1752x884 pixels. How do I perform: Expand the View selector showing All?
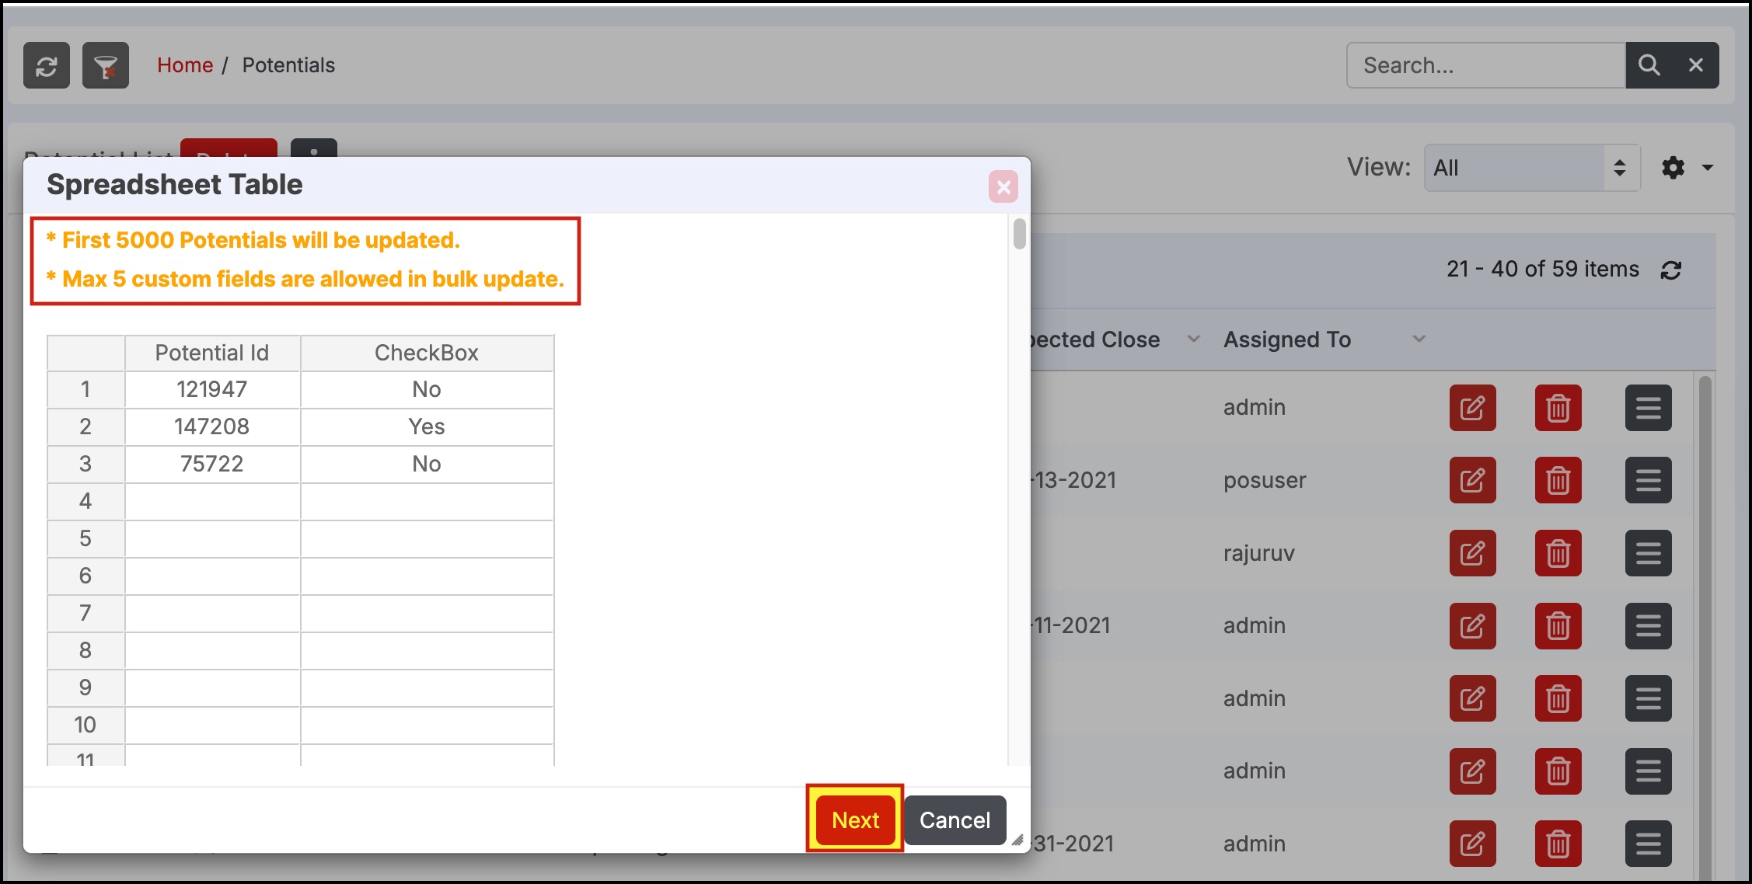coord(1531,168)
